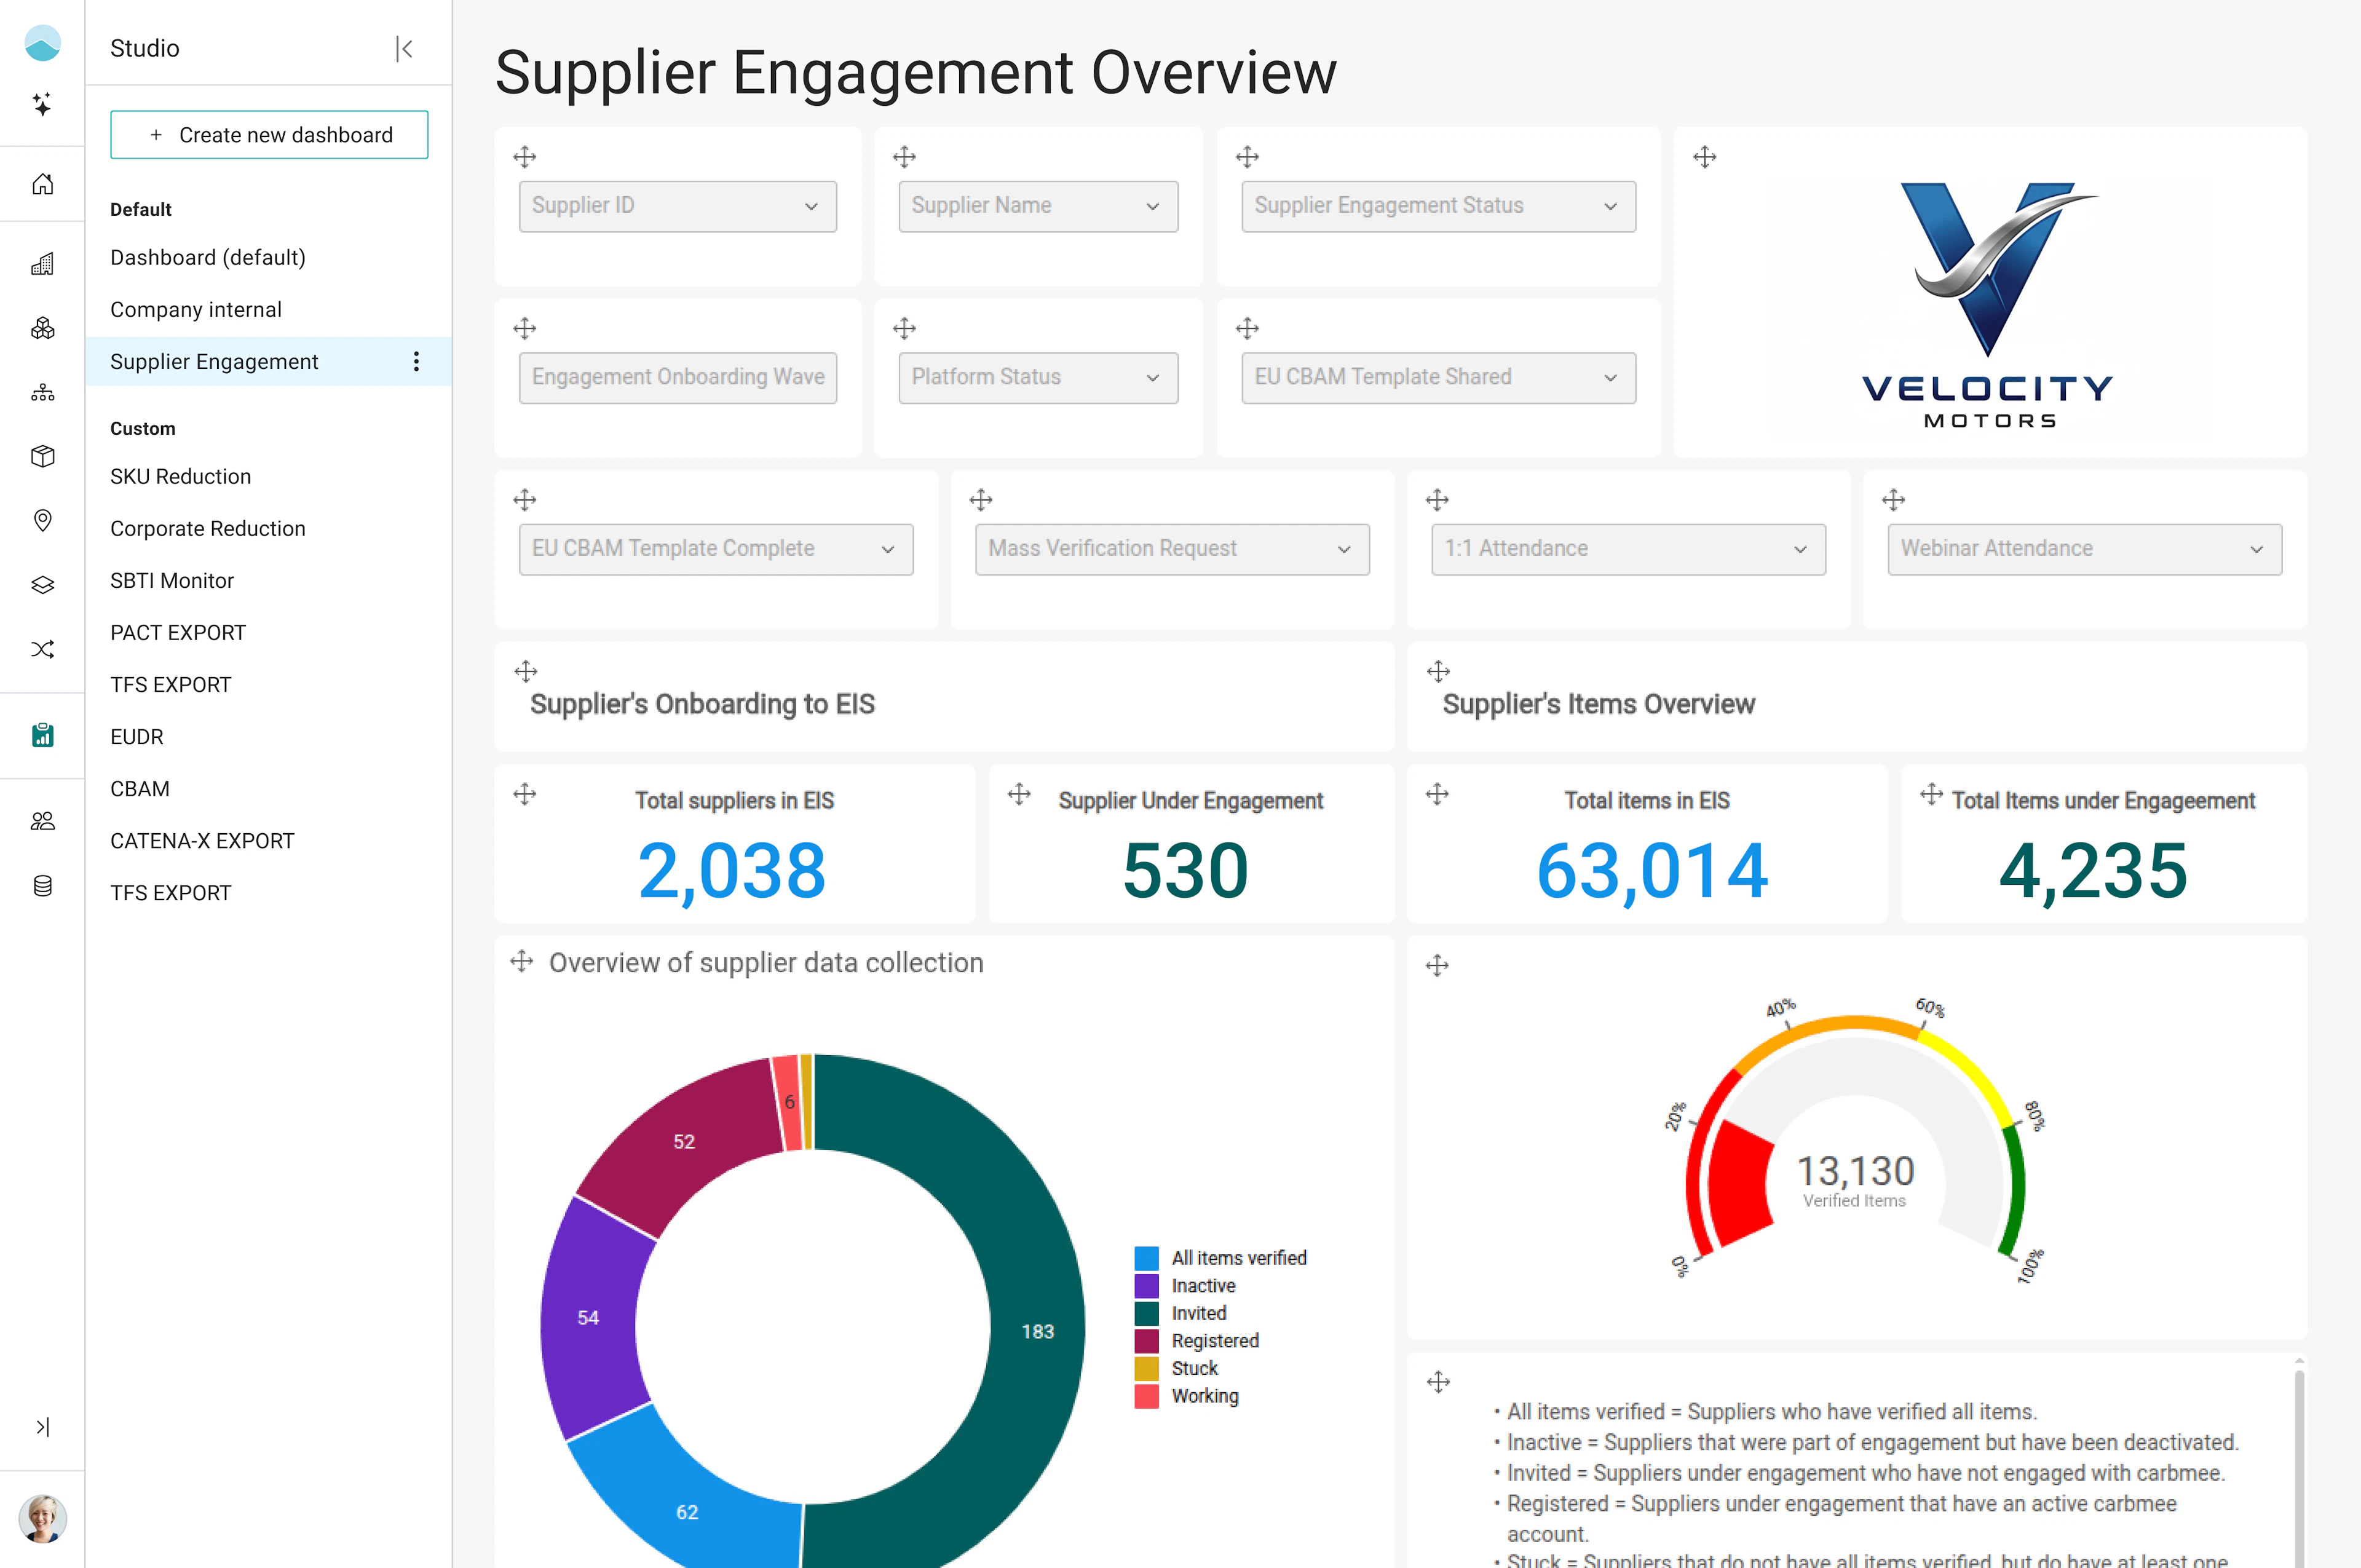Open the database icon in sidebar
This screenshot has width=2361, height=1568.
click(x=42, y=886)
